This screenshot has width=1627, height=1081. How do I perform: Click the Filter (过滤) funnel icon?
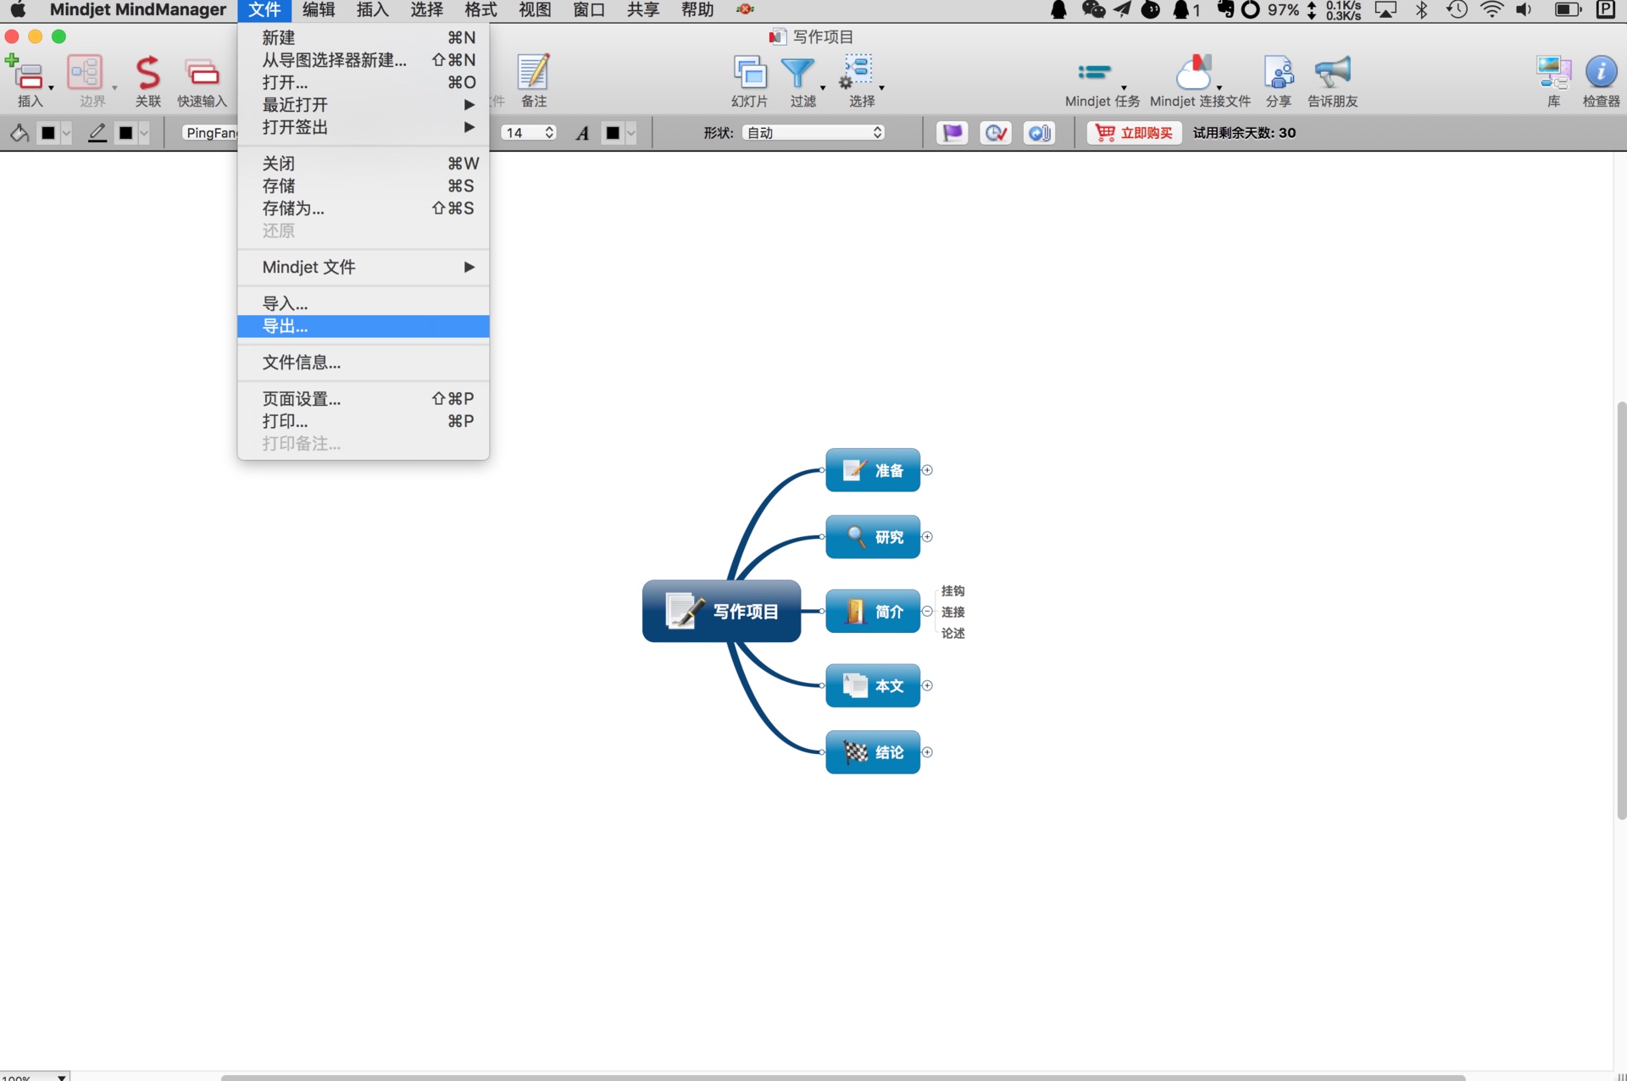point(797,75)
